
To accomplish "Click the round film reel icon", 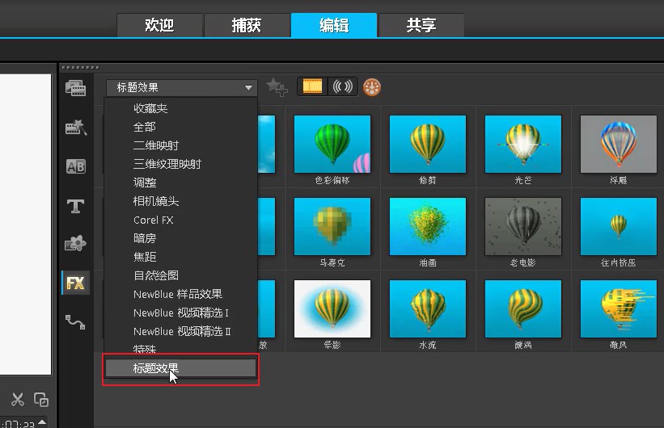I will click(372, 86).
